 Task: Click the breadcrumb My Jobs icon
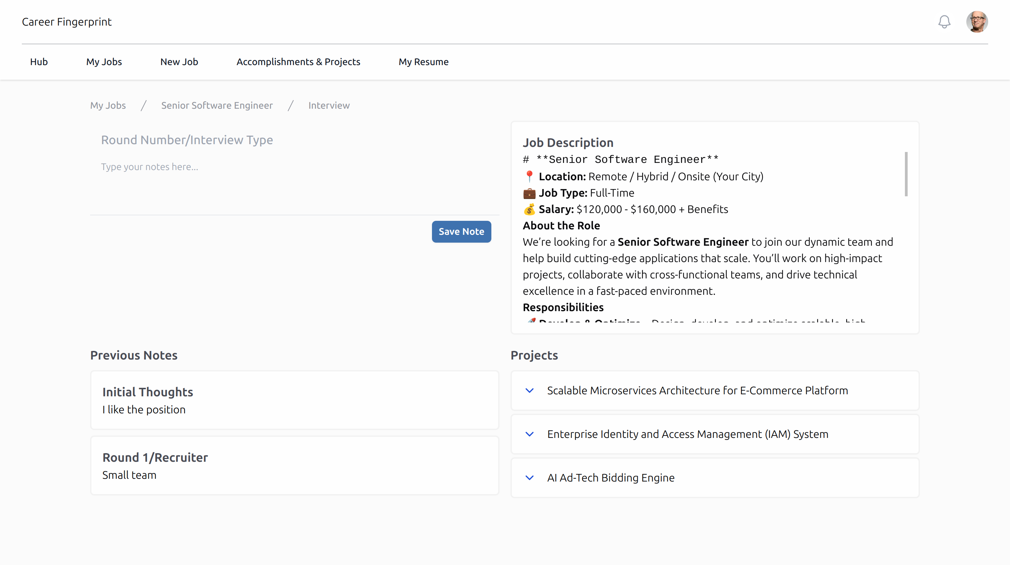pos(108,105)
